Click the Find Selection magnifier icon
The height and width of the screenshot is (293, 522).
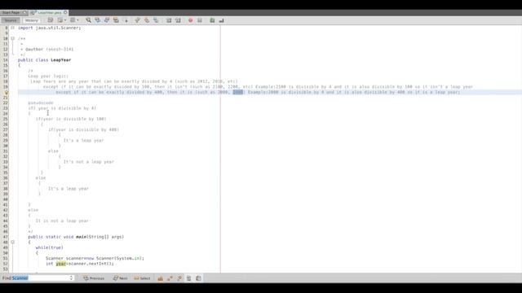pyautogui.click(x=88, y=20)
